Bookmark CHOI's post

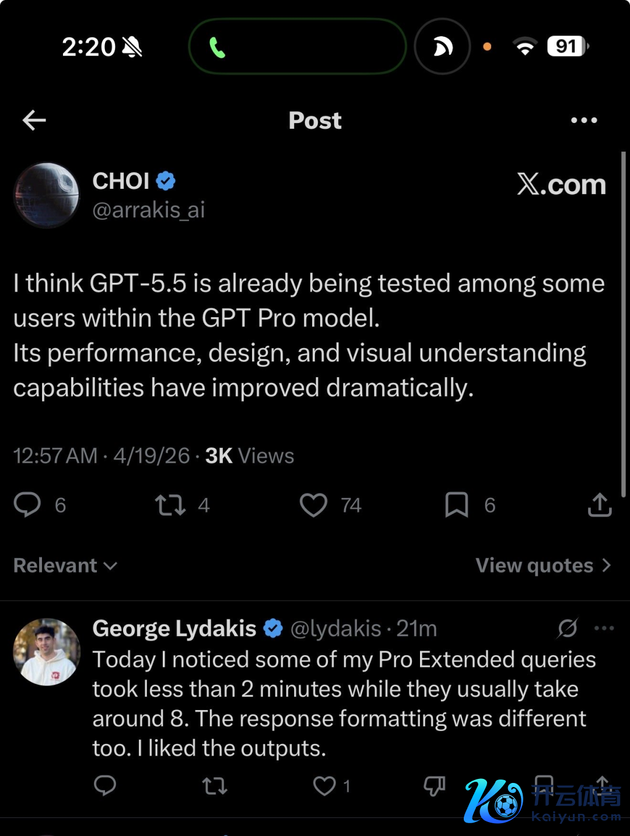point(457,505)
